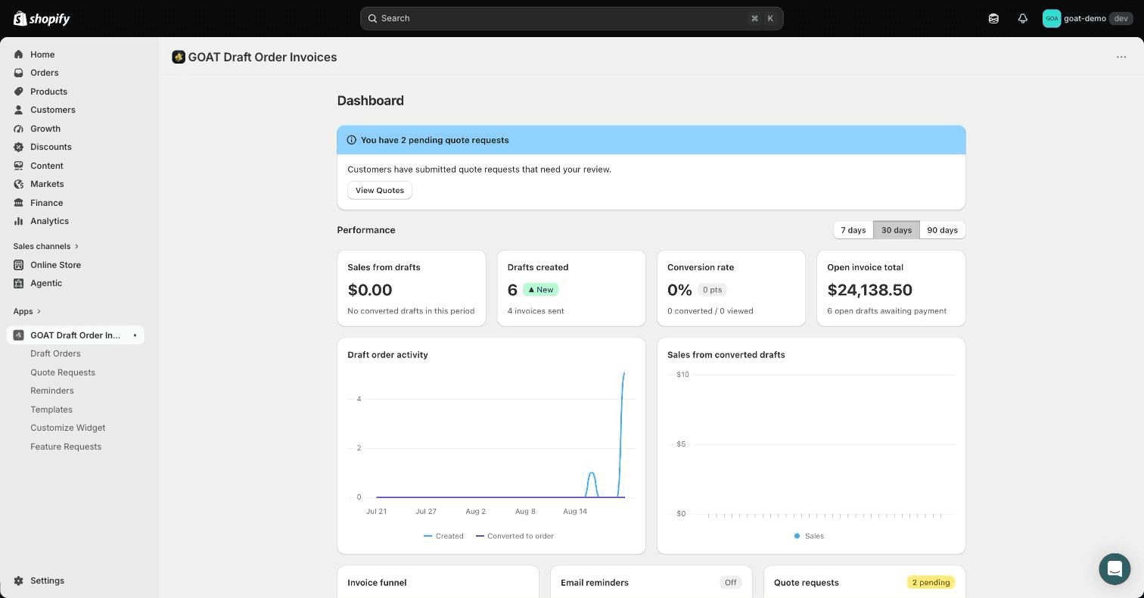This screenshot has height=598, width=1144.
Task: Click the info icon in pending quotes banner
Action: 351,140
